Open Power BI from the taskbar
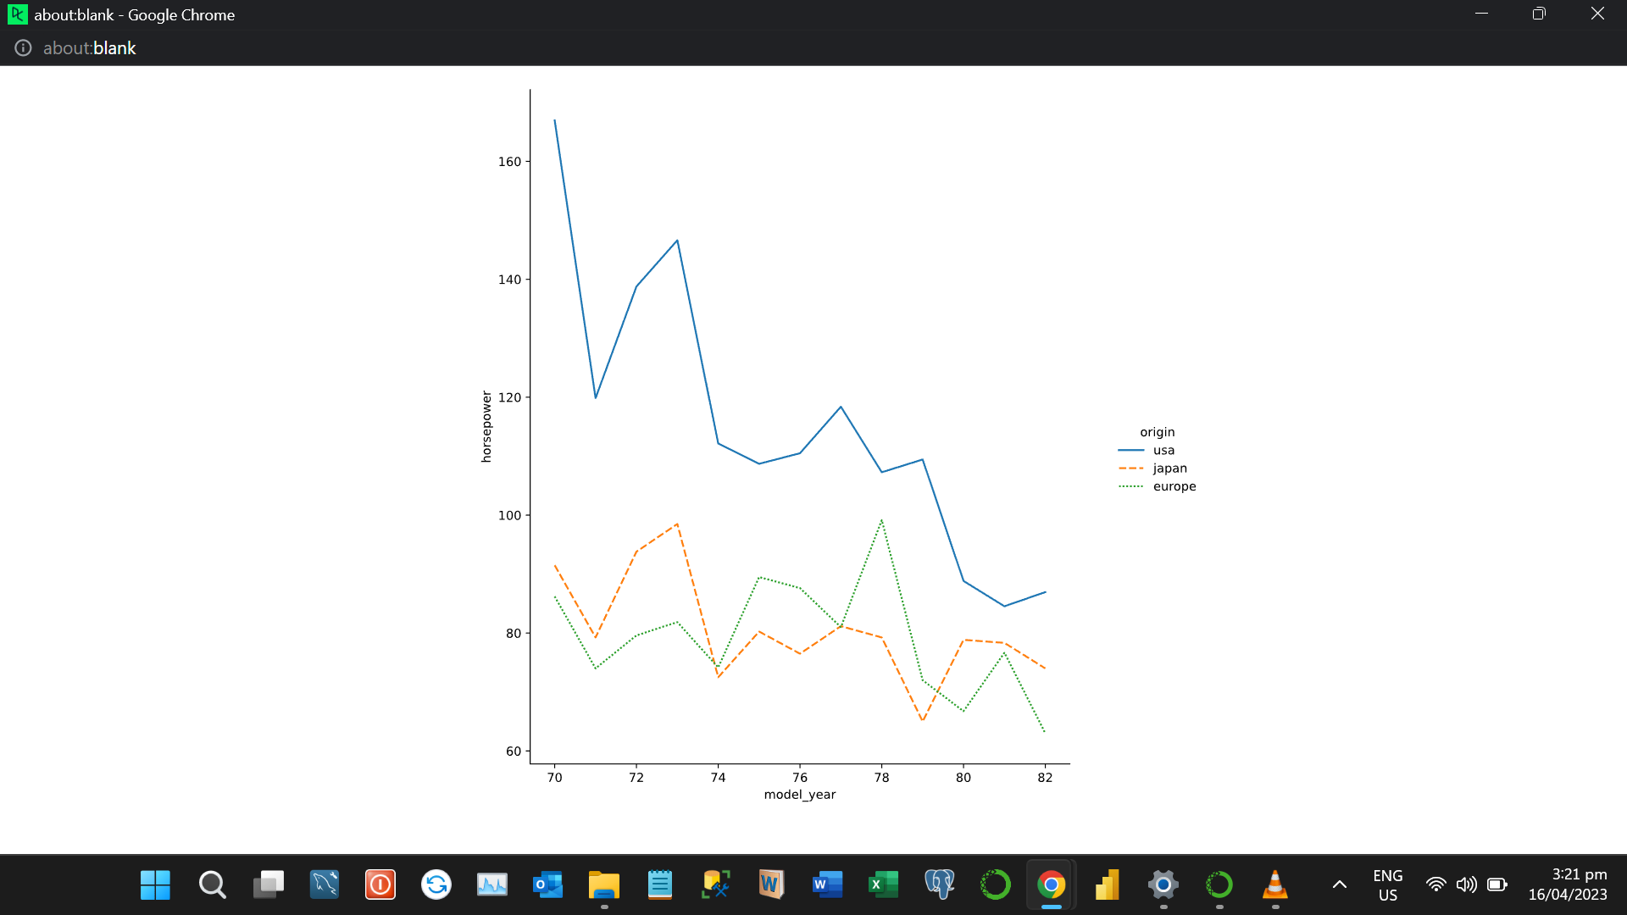The height and width of the screenshot is (915, 1627). coord(1107,884)
